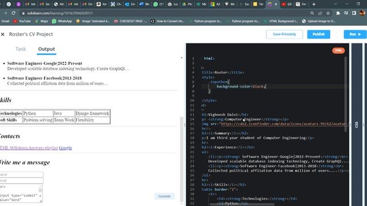Click the site lock icon in address bar
Screen dimensions: 367x206
click(23, 13)
